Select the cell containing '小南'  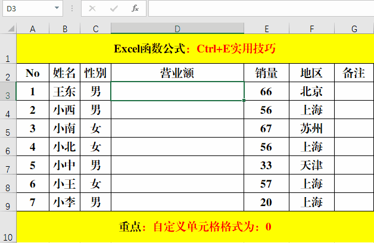(x=65, y=128)
